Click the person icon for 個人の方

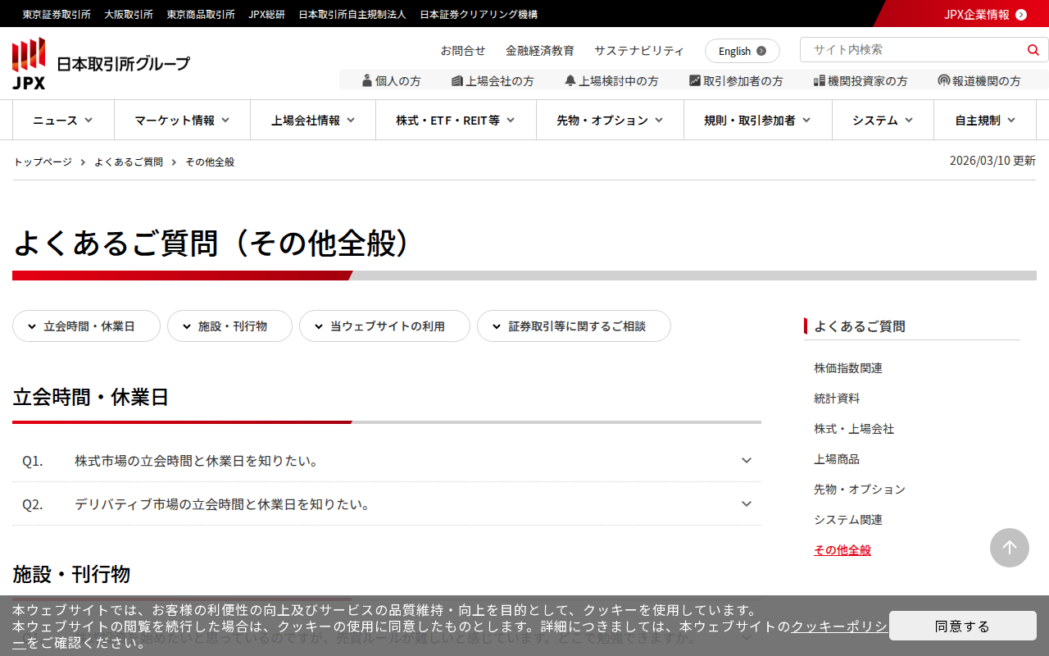367,80
